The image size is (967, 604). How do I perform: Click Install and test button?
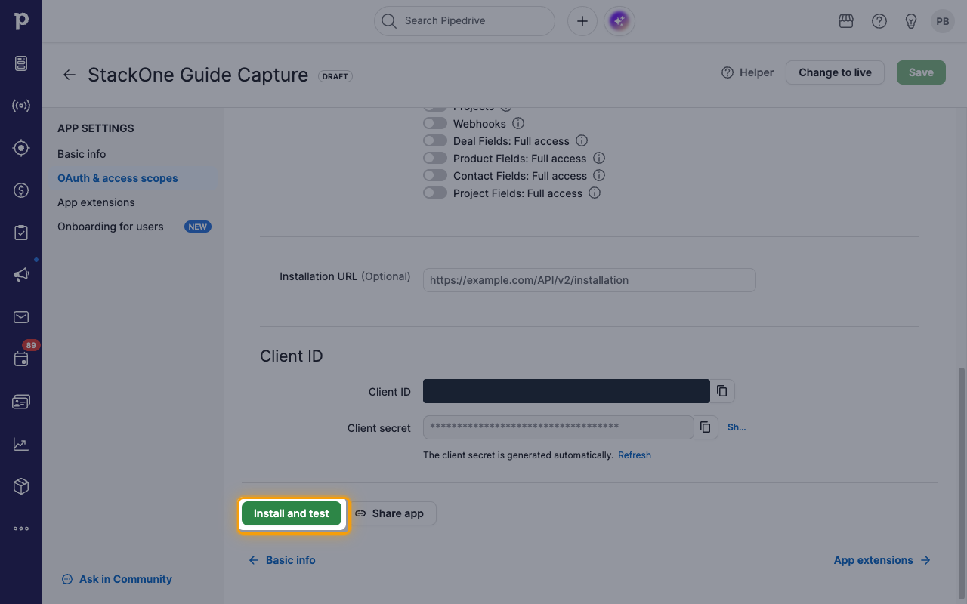coord(292,513)
